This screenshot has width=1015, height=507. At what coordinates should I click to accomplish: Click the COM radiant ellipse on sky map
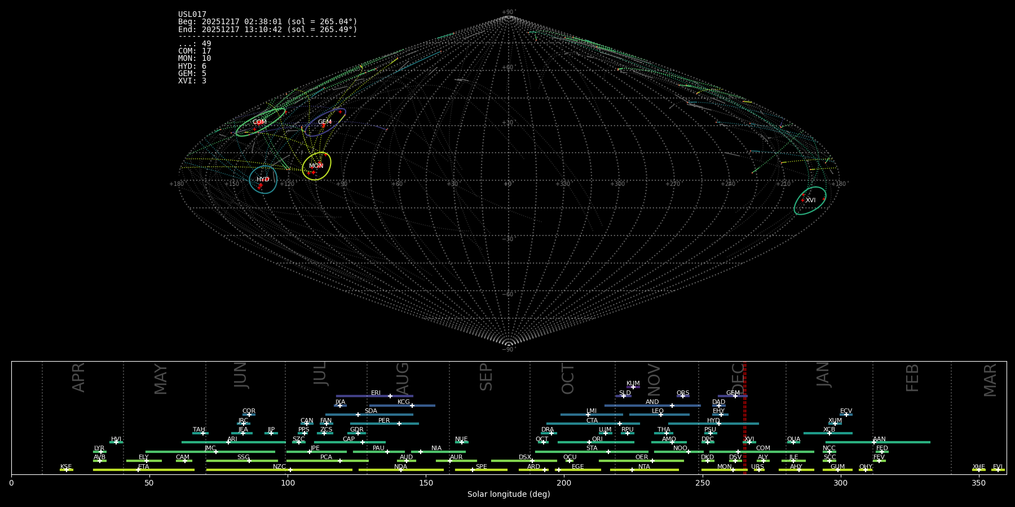point(260,122)
